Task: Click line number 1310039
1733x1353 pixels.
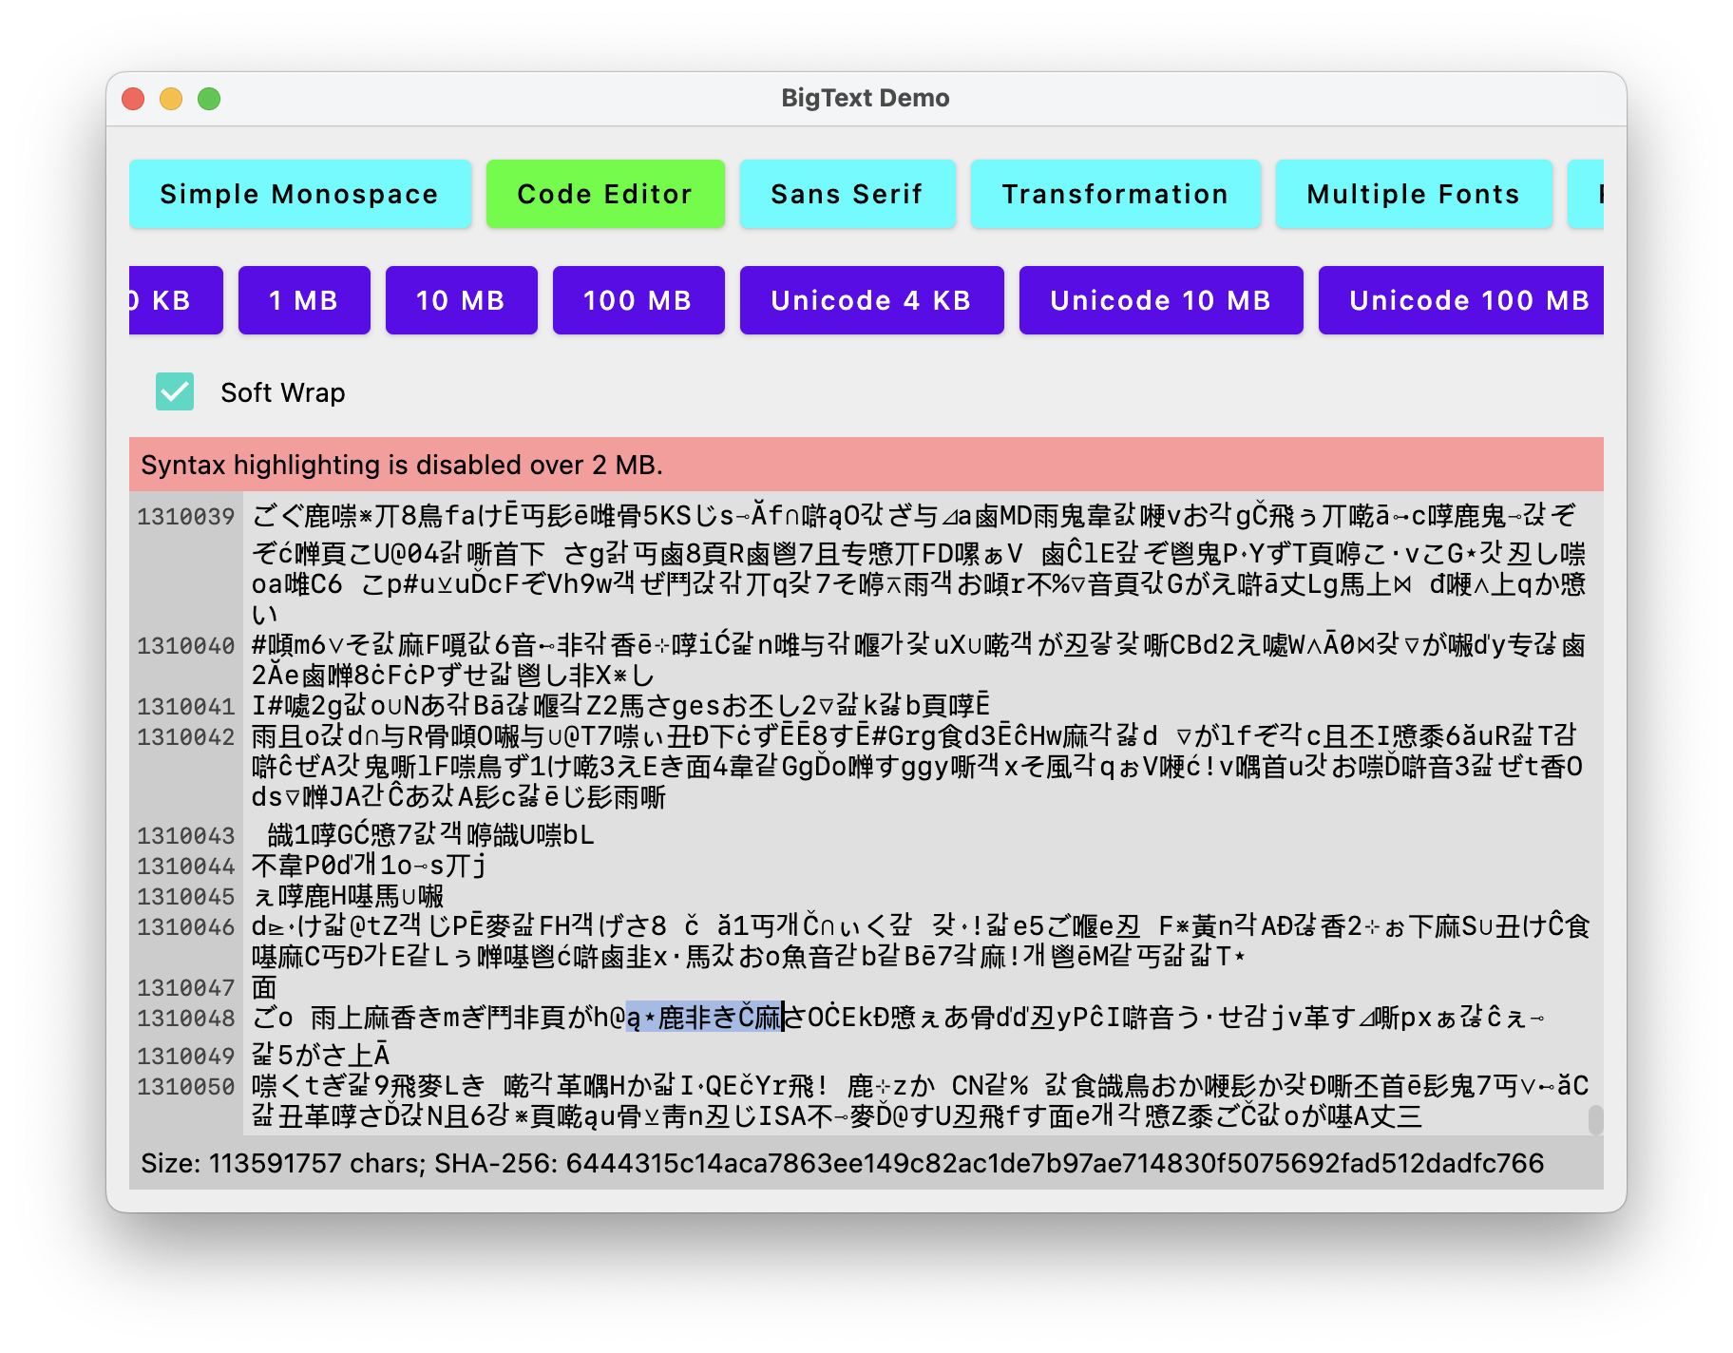Action: pyautogui.click(x=185, y=517)
